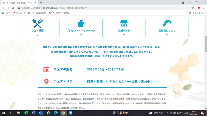Open Windows taskbar search

11,113
